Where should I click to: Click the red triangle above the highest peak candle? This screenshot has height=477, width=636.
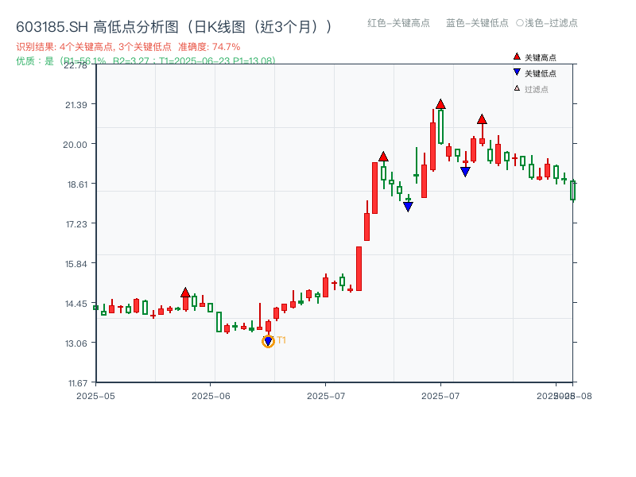click(440, 103)
